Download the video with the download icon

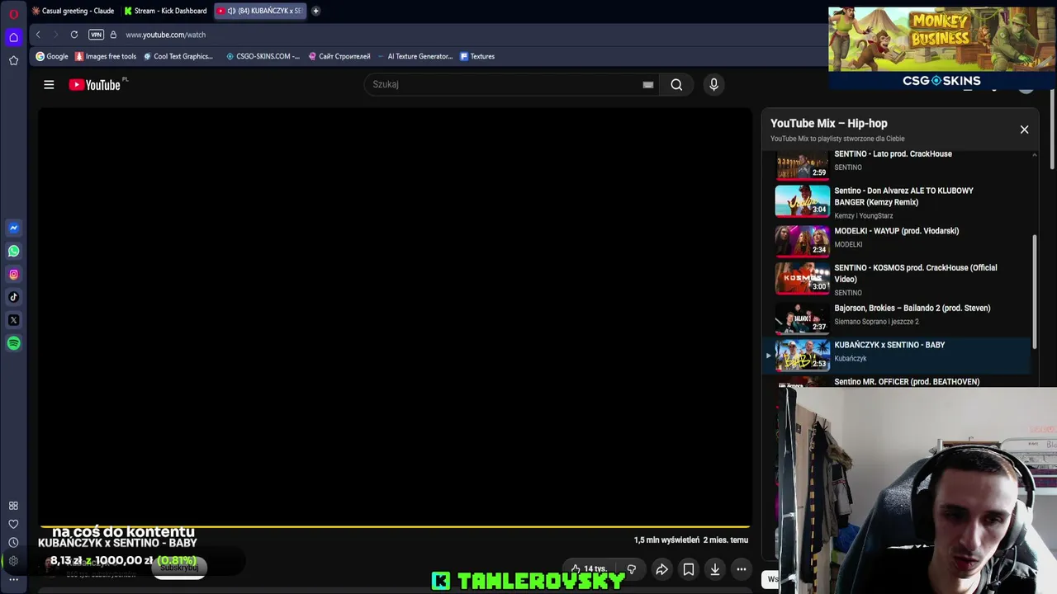[x=715, y=569]
